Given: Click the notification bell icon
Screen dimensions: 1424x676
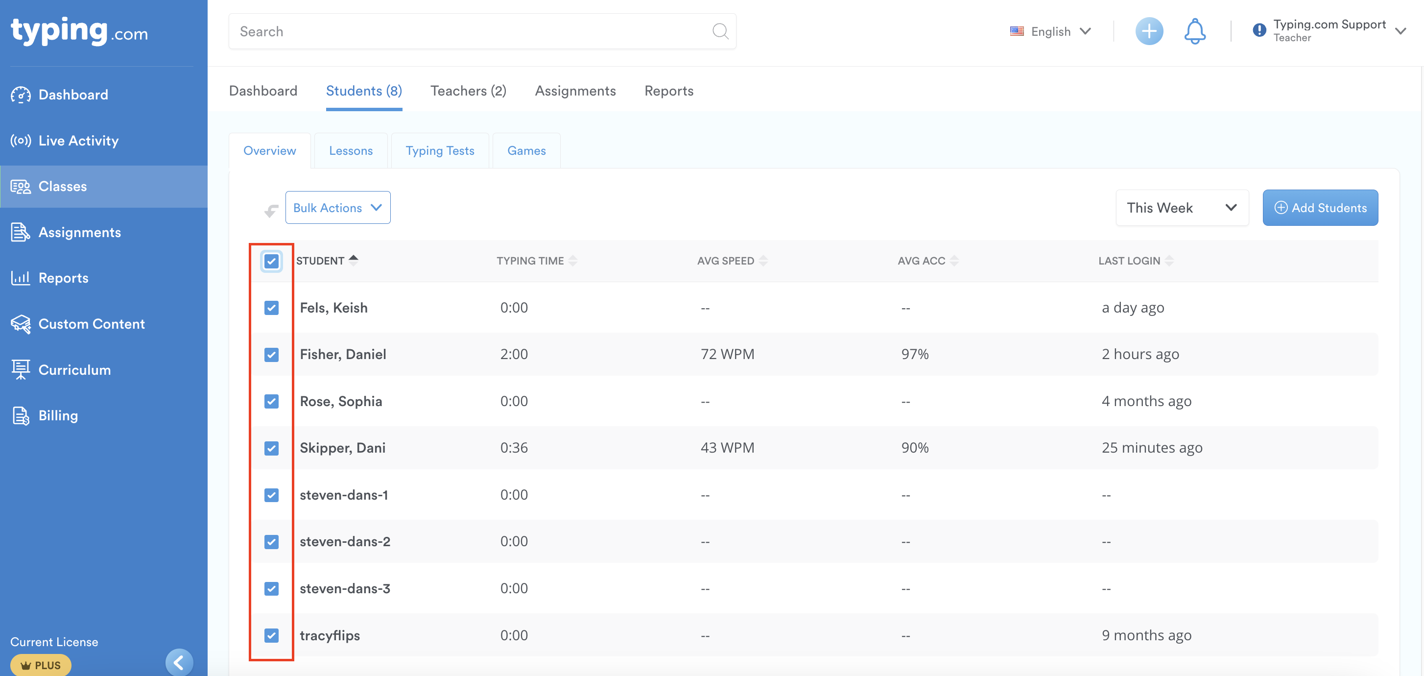Looking at the screenshot, I should tap(1194, 31).
